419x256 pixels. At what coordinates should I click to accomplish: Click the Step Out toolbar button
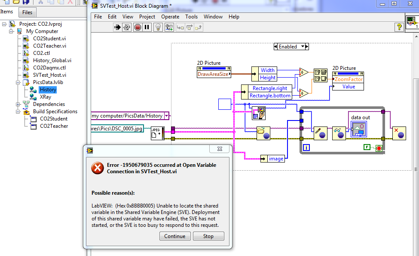199,27
